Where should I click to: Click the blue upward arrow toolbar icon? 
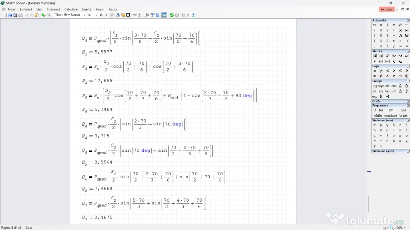click(193, 15)
